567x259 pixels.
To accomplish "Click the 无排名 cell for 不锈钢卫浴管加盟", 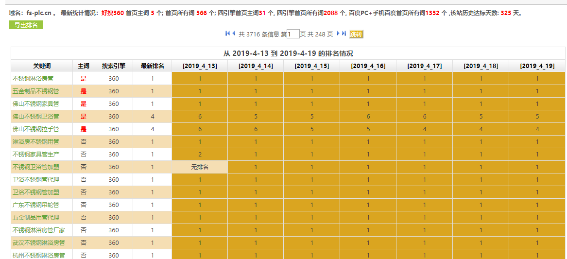I will (x=200, y=167).
